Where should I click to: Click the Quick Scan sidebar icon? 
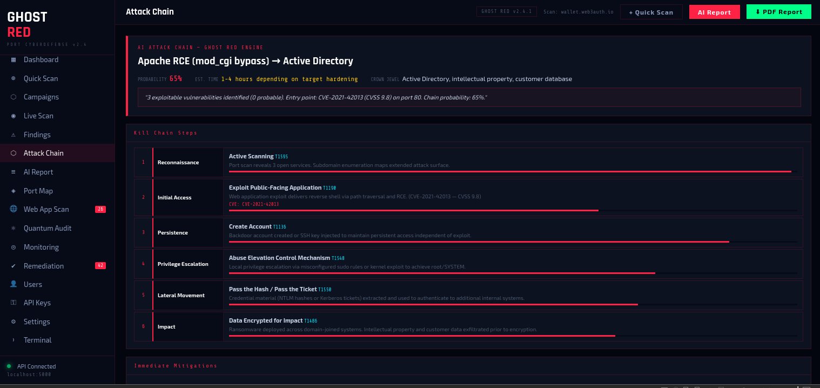tap(14, 78)
